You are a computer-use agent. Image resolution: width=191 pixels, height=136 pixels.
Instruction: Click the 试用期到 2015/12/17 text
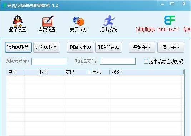click(x=158, y=29)
